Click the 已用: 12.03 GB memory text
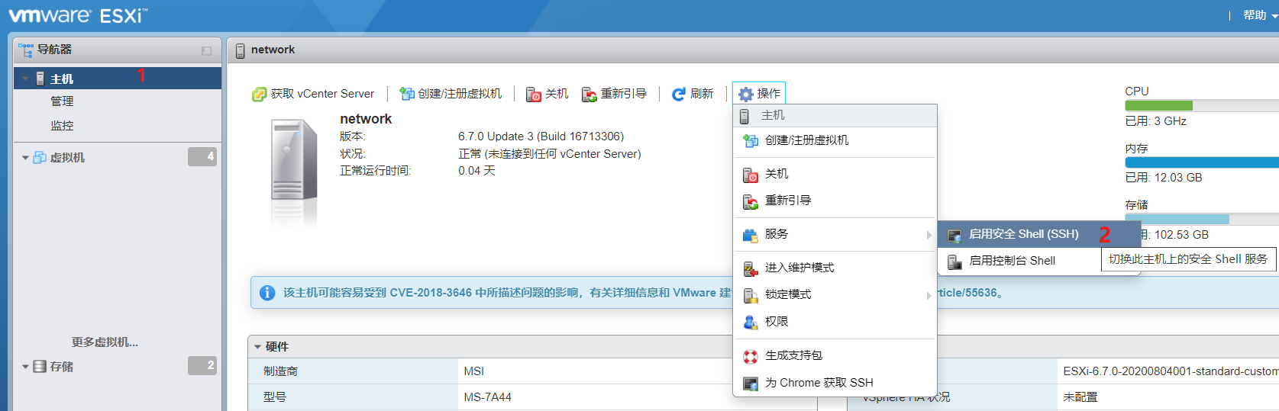1279x411 pixels. [1163, 178]
